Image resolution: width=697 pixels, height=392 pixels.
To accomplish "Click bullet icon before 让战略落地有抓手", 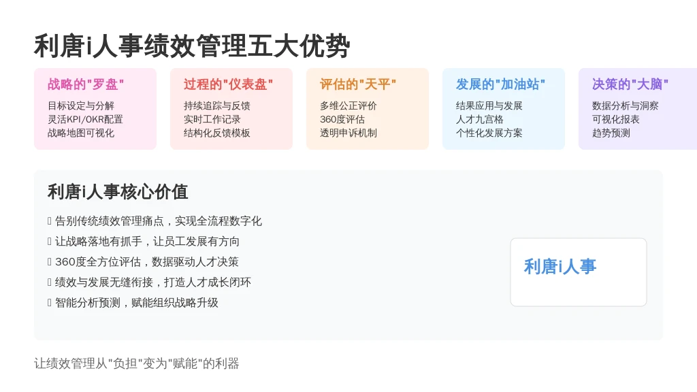I will click(49, 242).
